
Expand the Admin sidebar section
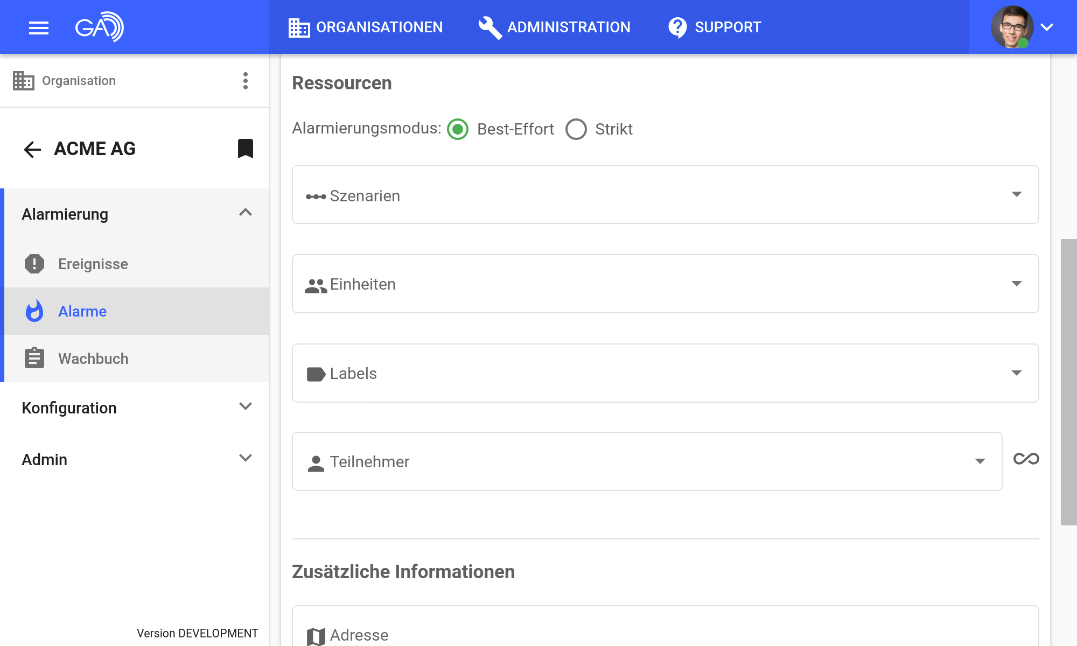pyautogui.click(x=245, y=459)
